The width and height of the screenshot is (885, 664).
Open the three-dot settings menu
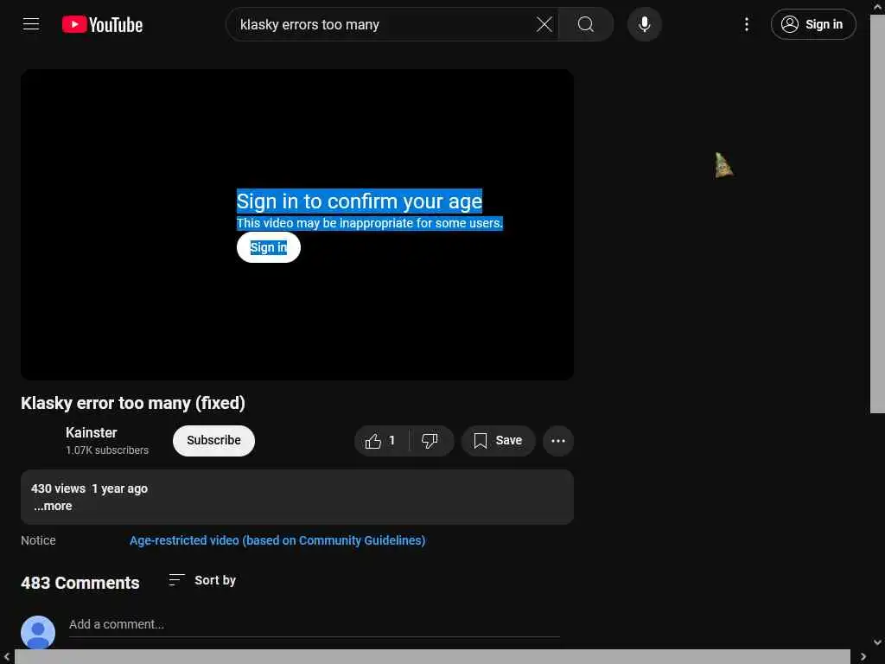(x=746, y=24)
